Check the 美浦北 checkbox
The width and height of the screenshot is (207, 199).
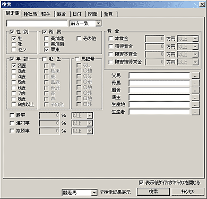click(46, 39)
